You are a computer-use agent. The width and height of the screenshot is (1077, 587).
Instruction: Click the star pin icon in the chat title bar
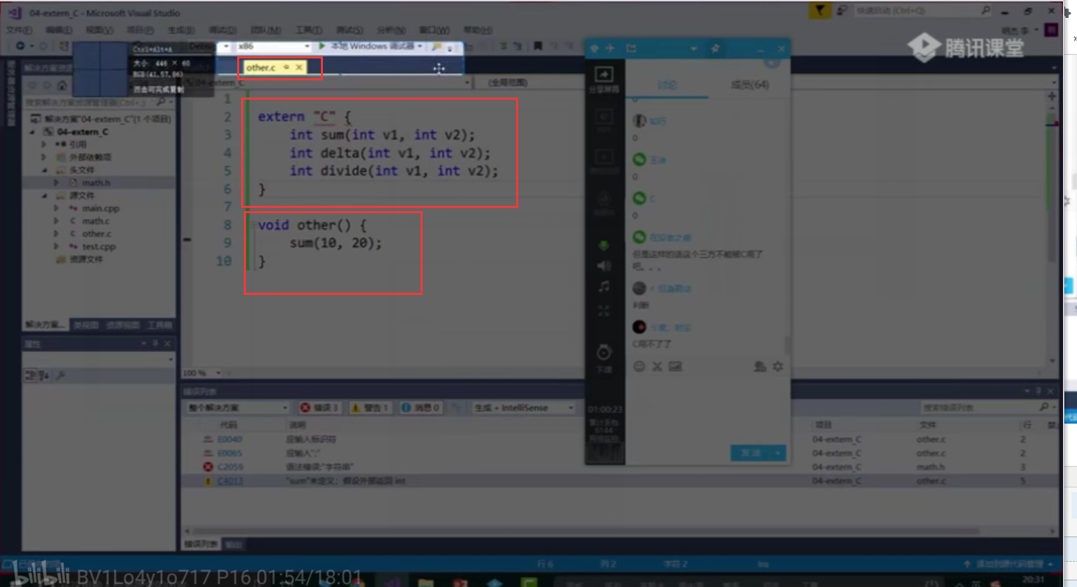[x=716, y=48]
